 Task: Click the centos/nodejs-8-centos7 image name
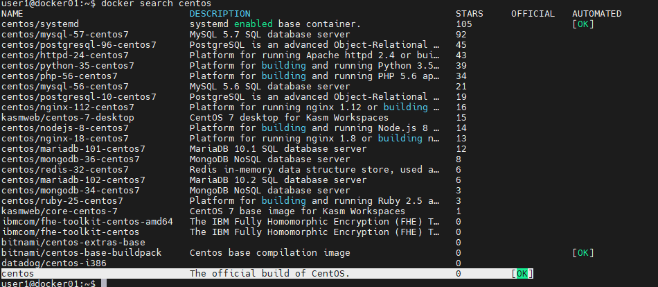tap(65, 128)
